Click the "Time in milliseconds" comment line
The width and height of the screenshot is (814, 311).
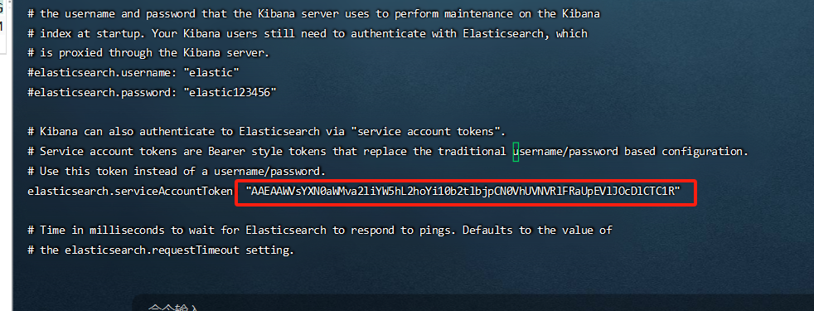(320, 230)
